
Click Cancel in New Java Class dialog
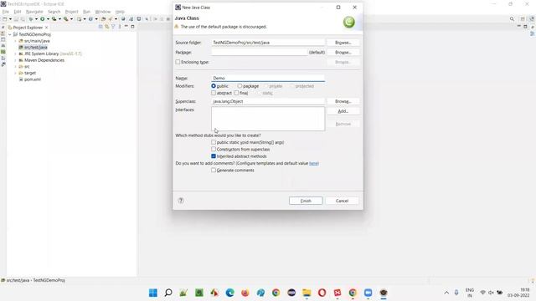click(343, 201)
